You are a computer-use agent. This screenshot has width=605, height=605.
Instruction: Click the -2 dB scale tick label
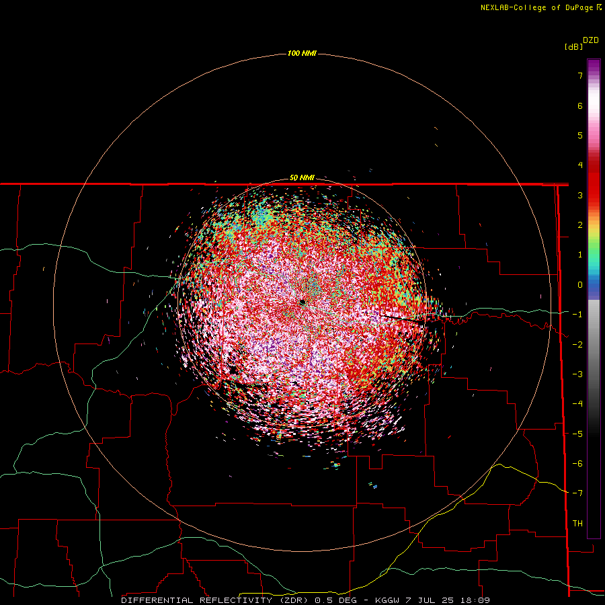tap(577, 345)
